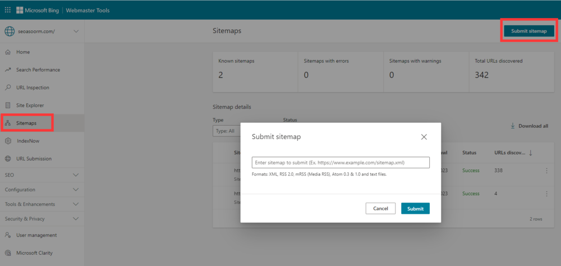
Task: Click the URL Submission globe icon
Action: [8, 159]
